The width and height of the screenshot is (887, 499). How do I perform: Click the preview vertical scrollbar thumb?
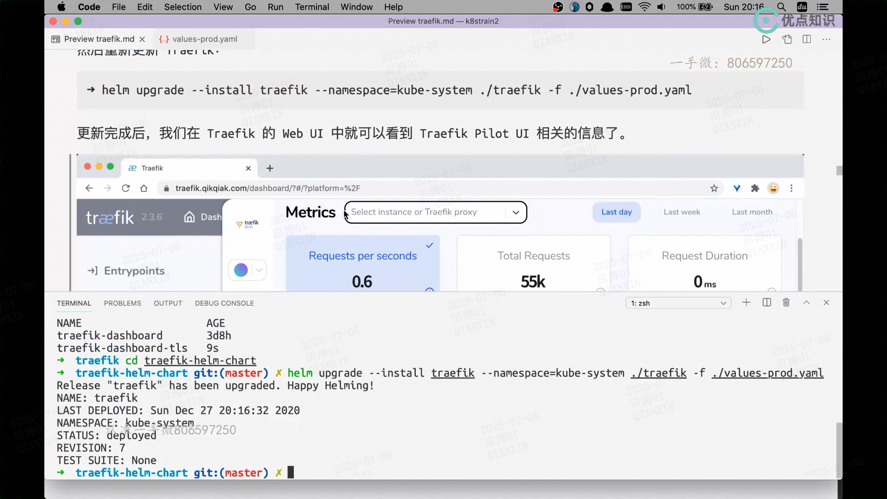coord(839,170)
